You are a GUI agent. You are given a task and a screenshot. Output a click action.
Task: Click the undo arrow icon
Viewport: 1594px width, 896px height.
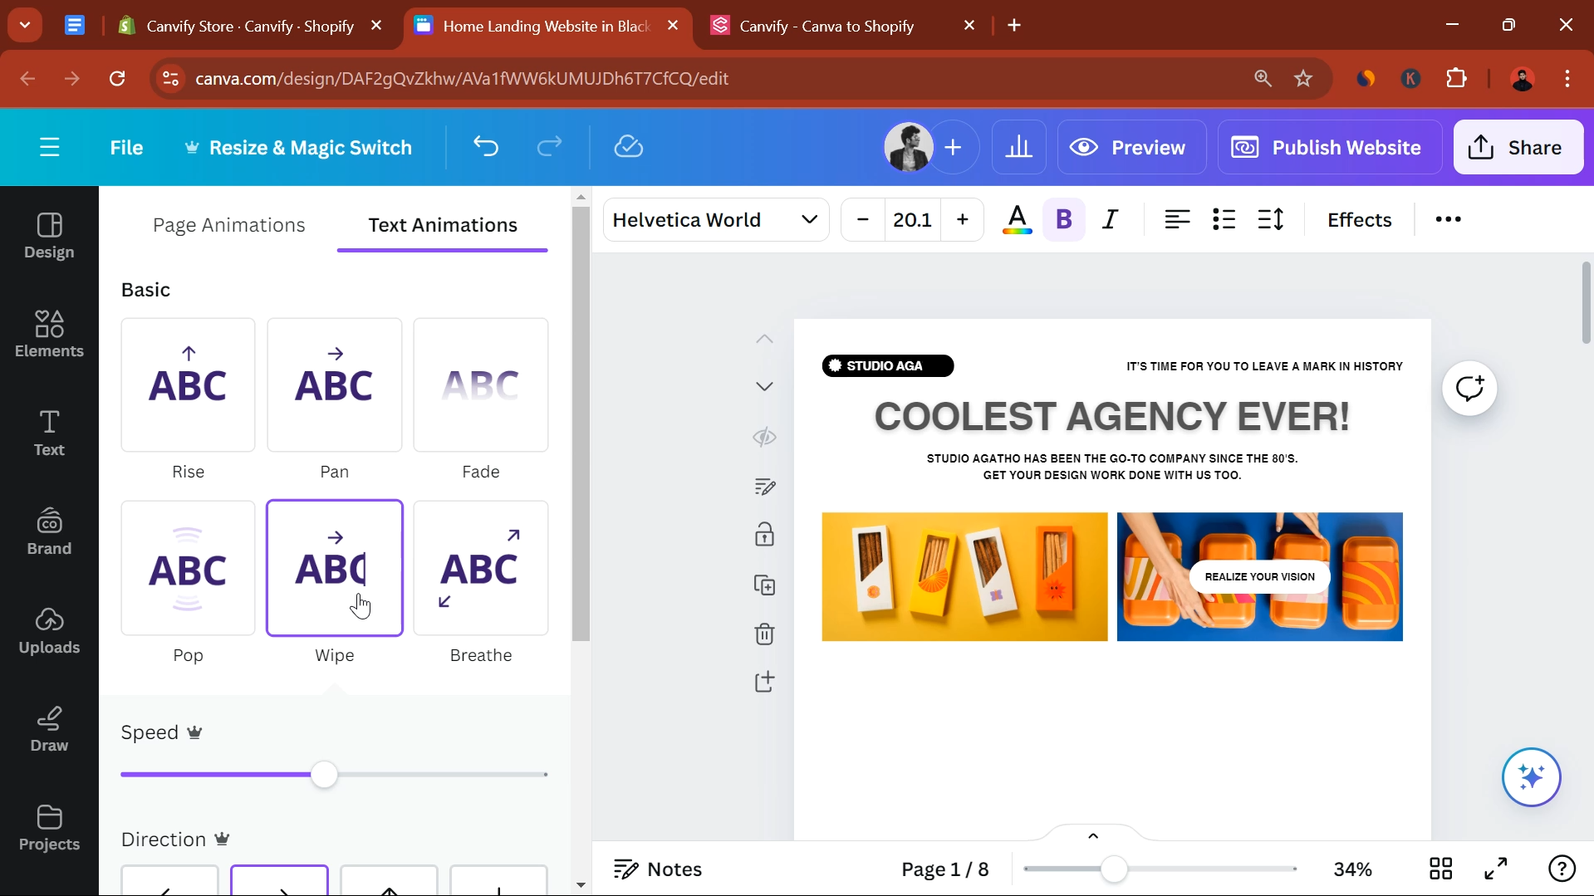tap(486, 147)
